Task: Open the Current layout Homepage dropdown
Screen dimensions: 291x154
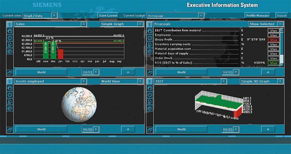Action: [175, 16]
